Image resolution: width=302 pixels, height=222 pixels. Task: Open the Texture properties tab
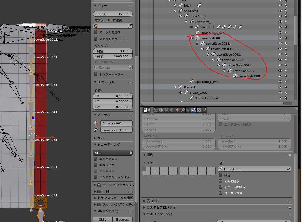pos(199,110)
